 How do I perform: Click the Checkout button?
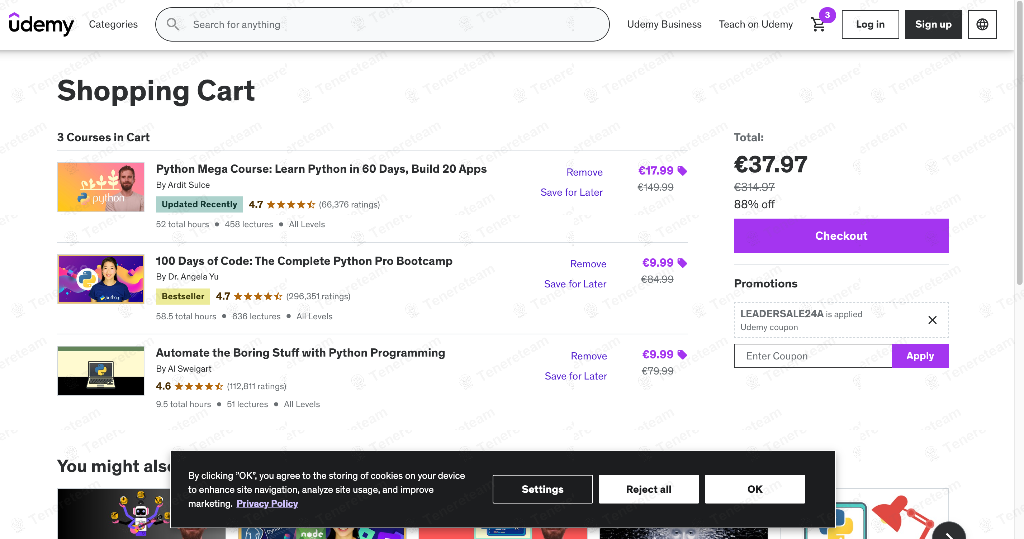tap(841, 235)
